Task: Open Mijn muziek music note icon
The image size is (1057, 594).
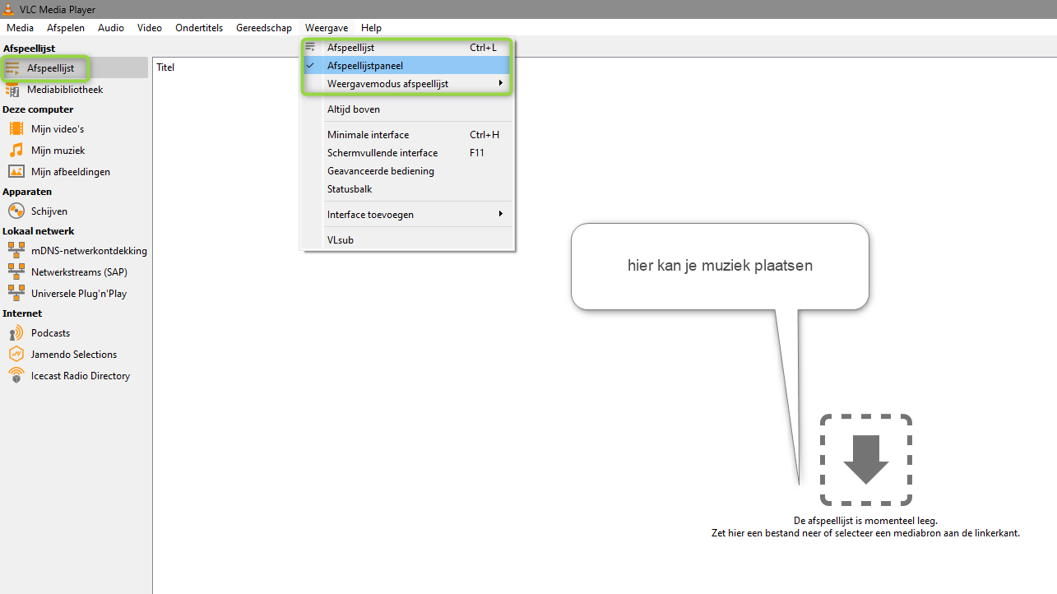Action: [x=16, y=150]
